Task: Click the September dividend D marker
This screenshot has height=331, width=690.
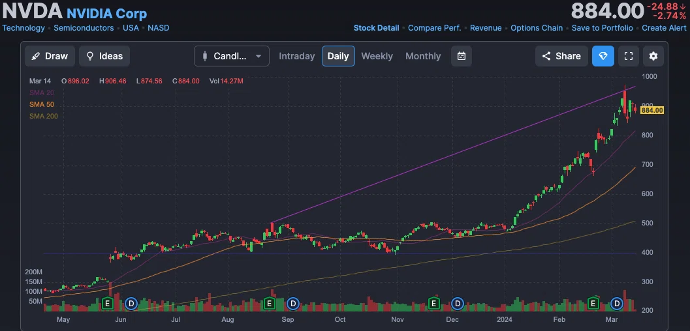Action: (x=293, y=303)
